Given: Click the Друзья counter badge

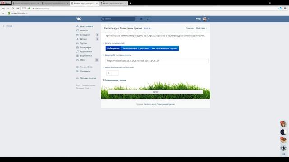Looking at the screenshot, I should pyautogui.click(x=97, y=39).
